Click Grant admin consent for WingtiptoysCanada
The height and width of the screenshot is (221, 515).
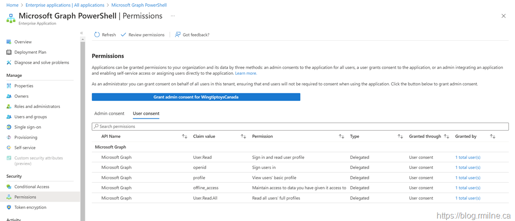196,97
